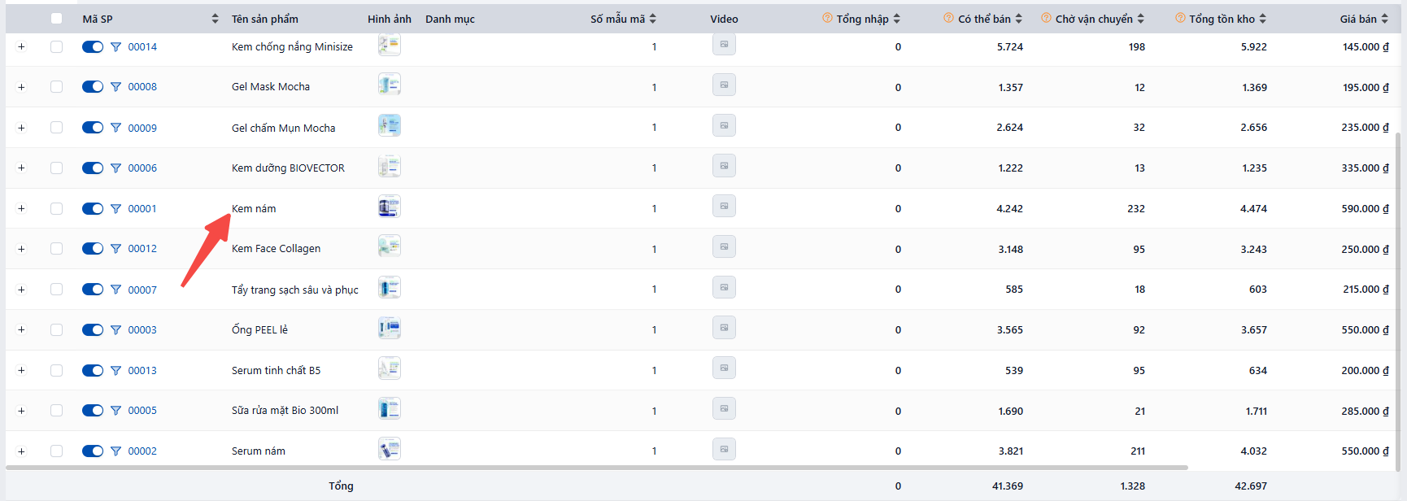
Task: Expand the row for product 00003
Action: coord(21,330)
